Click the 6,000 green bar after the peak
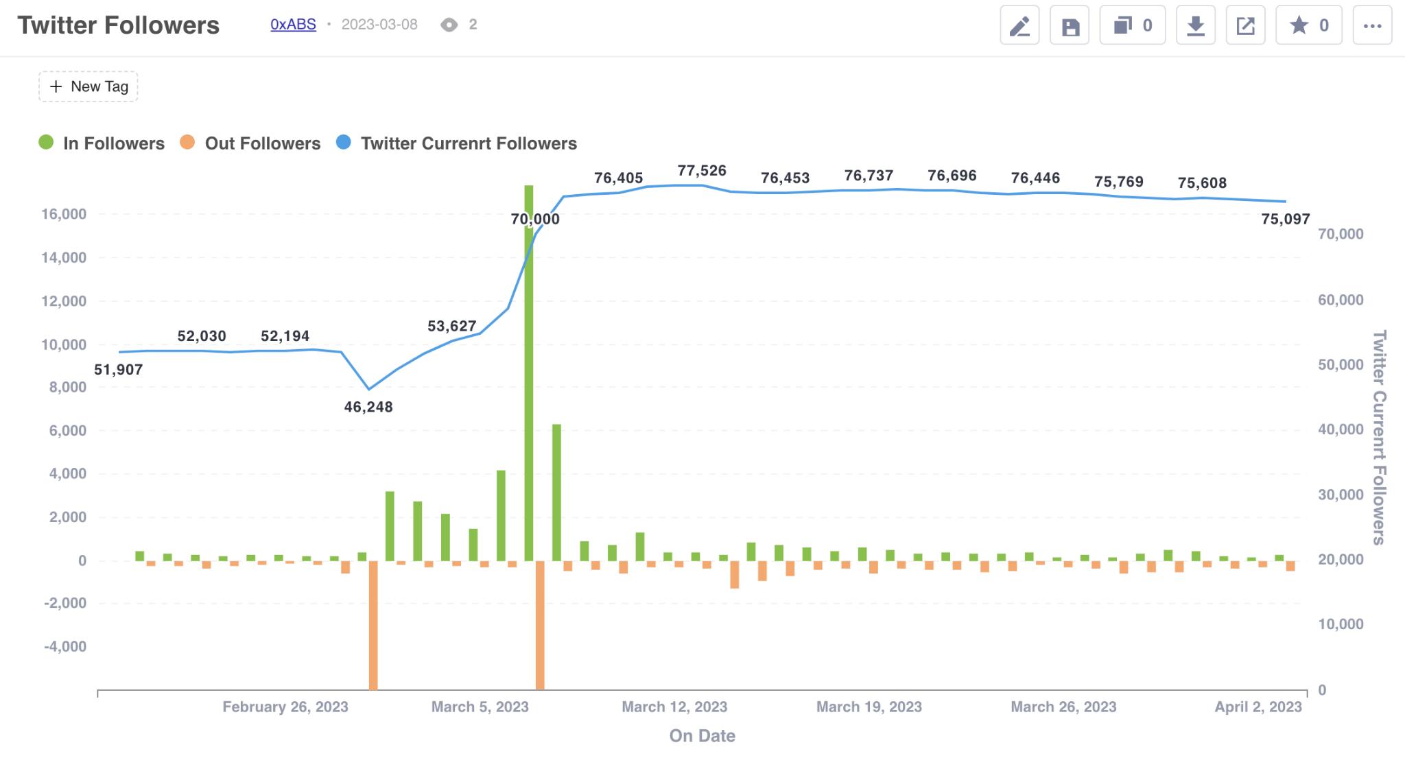 556,493
